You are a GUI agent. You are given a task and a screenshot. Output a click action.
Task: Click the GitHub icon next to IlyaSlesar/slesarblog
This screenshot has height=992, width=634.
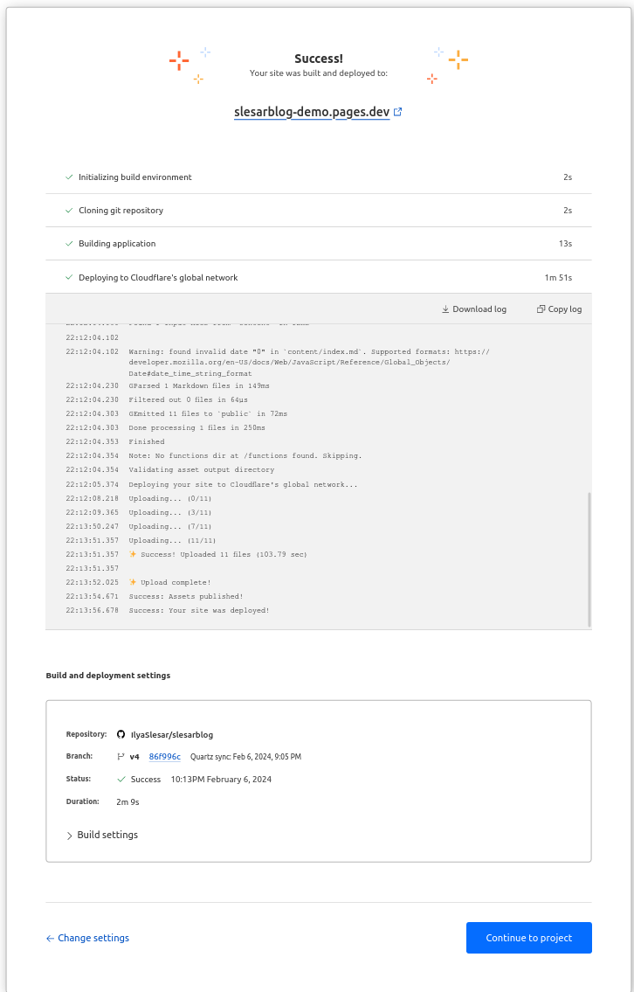[121, 734]
